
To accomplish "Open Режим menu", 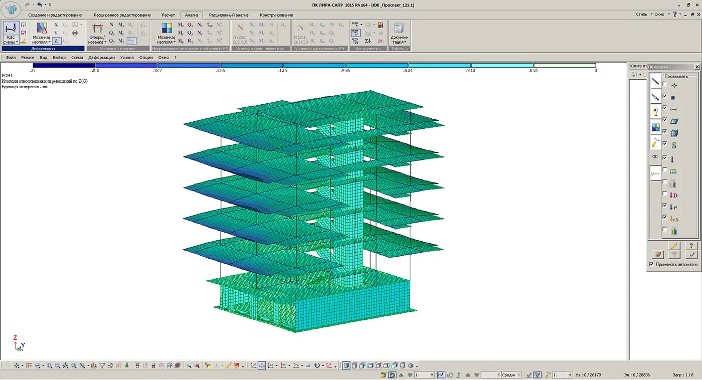I will pos(28,58).
